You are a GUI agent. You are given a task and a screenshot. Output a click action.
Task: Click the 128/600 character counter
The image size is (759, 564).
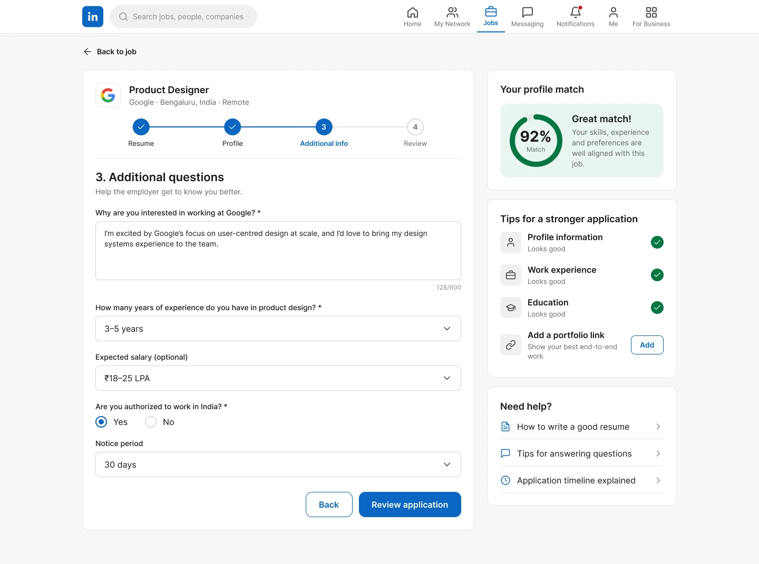coord(449,288)
